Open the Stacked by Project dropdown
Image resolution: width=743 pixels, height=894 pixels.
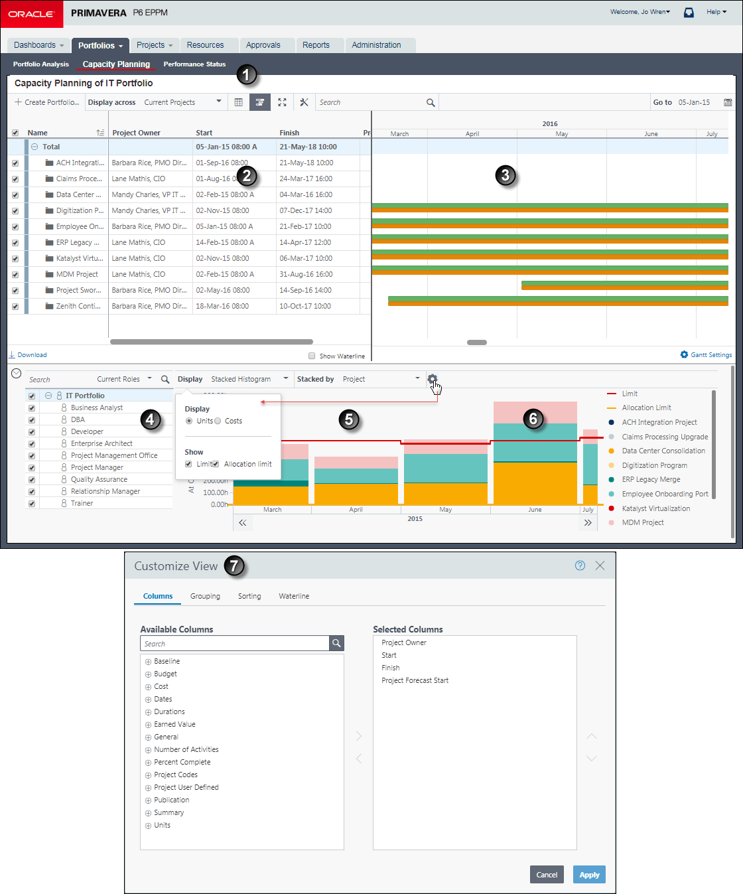pos(381,379)
